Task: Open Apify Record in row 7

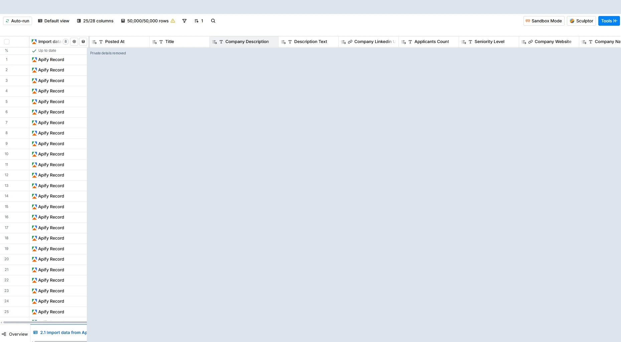Action: (x=51, y=123)
